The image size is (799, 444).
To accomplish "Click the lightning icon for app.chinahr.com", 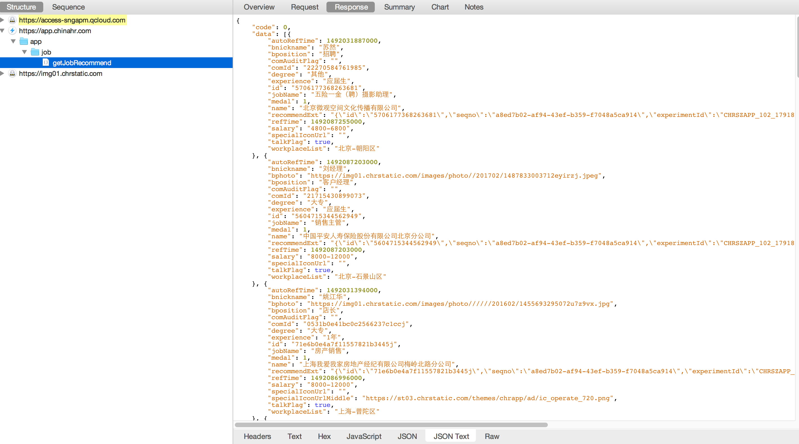I will (x=12, y=31).
